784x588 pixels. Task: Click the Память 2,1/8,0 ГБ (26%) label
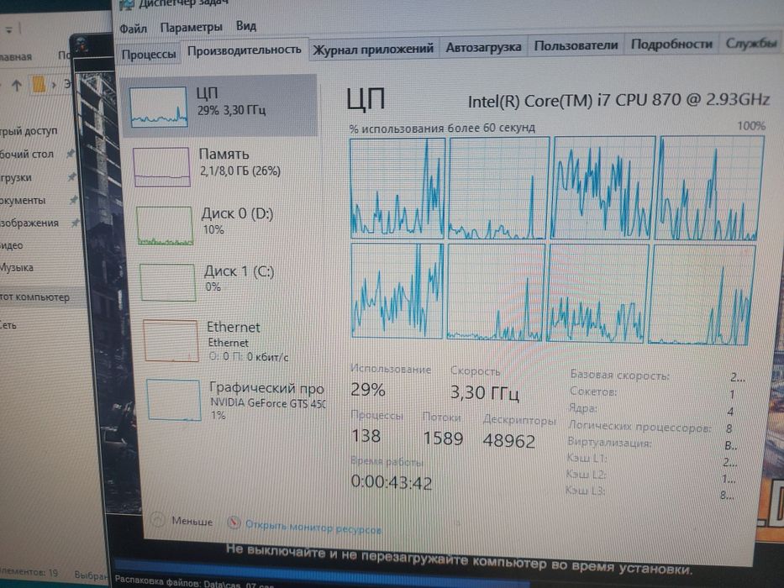(239, 162)
